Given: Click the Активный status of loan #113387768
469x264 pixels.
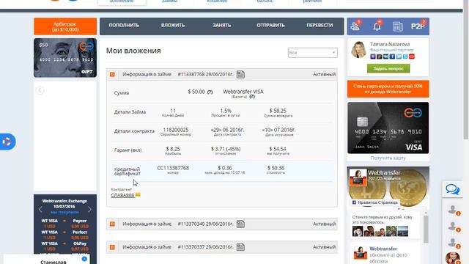Looking at the screenshot, I should [x=324, y=74].
